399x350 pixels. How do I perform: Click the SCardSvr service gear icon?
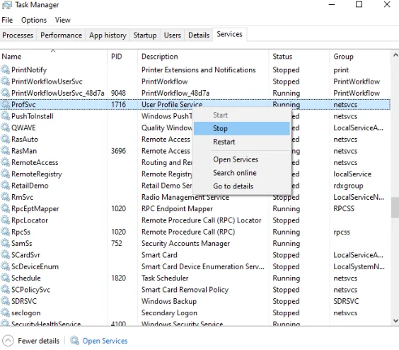pos(6,255)
